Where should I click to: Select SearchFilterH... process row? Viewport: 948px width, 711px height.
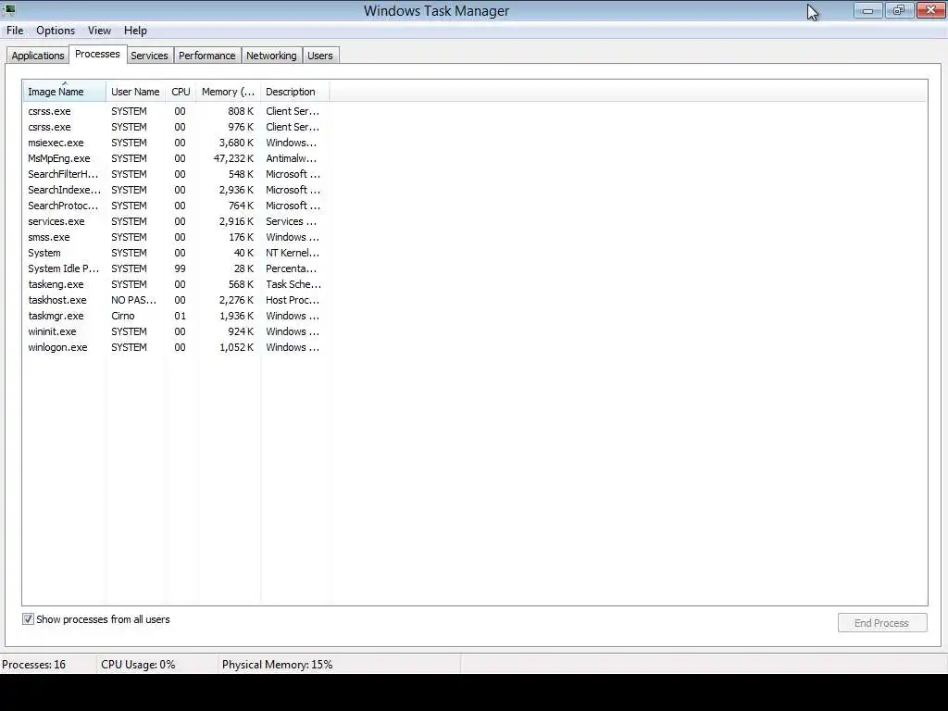coord(175,174)
